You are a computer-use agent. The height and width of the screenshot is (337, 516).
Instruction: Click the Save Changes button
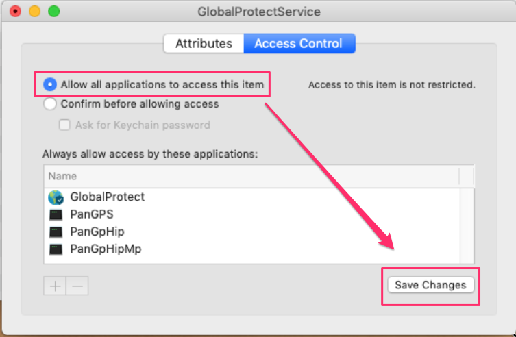coord(430,285)
